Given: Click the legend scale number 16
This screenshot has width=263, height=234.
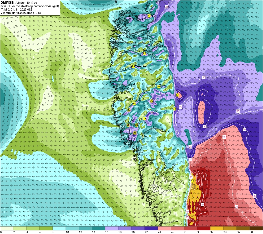Looking at the screenshot, I should point(107,232).
